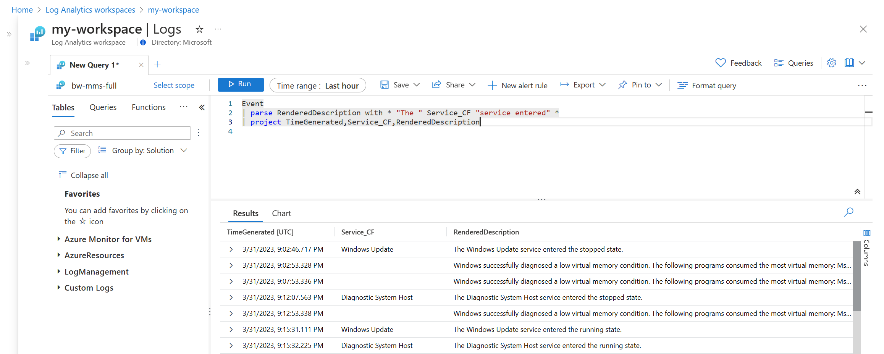The height and width of the screenshot is (354, 884).
Task: Switch to the Functions tab
Action: click(x=149, y=107)
